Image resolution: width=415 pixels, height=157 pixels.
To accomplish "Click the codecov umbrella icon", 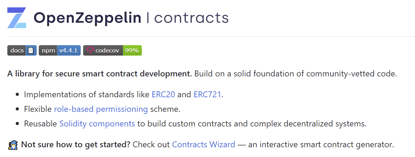I will point(90,50).
